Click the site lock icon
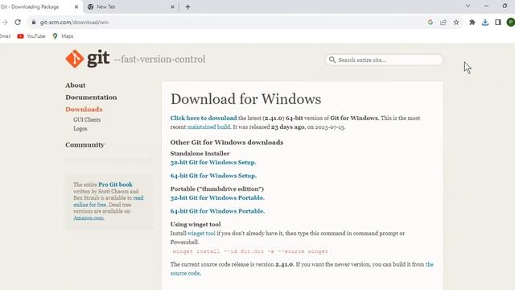The height and width of the screenshot is (290, 515). coord(34,23)
